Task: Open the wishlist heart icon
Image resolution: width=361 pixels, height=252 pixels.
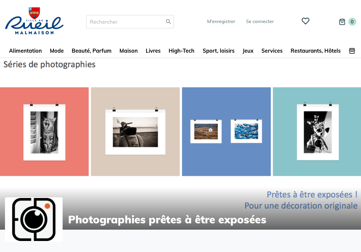Action: [305, 21]
